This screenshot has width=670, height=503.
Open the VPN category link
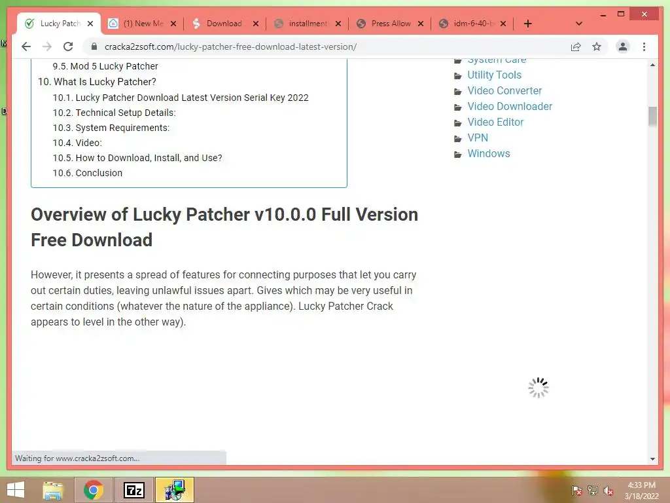coord(478,138)
